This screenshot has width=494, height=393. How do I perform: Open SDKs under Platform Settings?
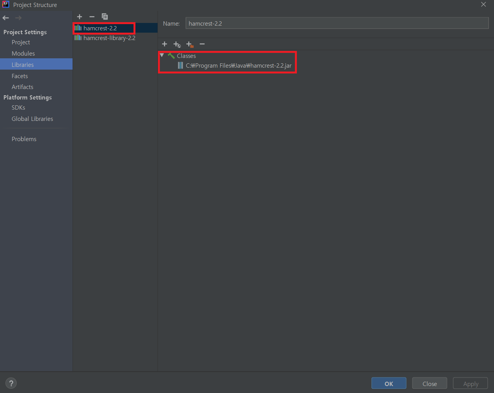18,108
